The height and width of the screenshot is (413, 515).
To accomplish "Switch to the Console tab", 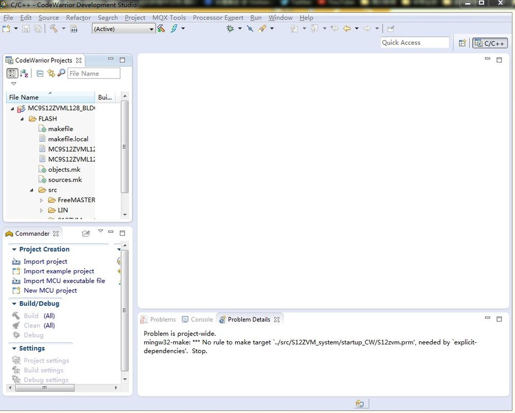I will pyautogui.click(x=197, y=320).
